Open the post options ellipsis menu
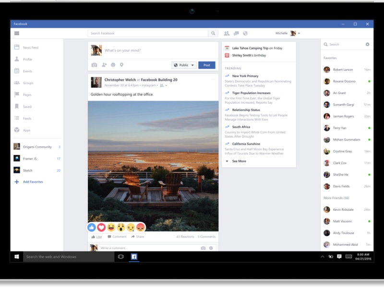This screenshot has width=384, height=288. (x=213, y=79)
